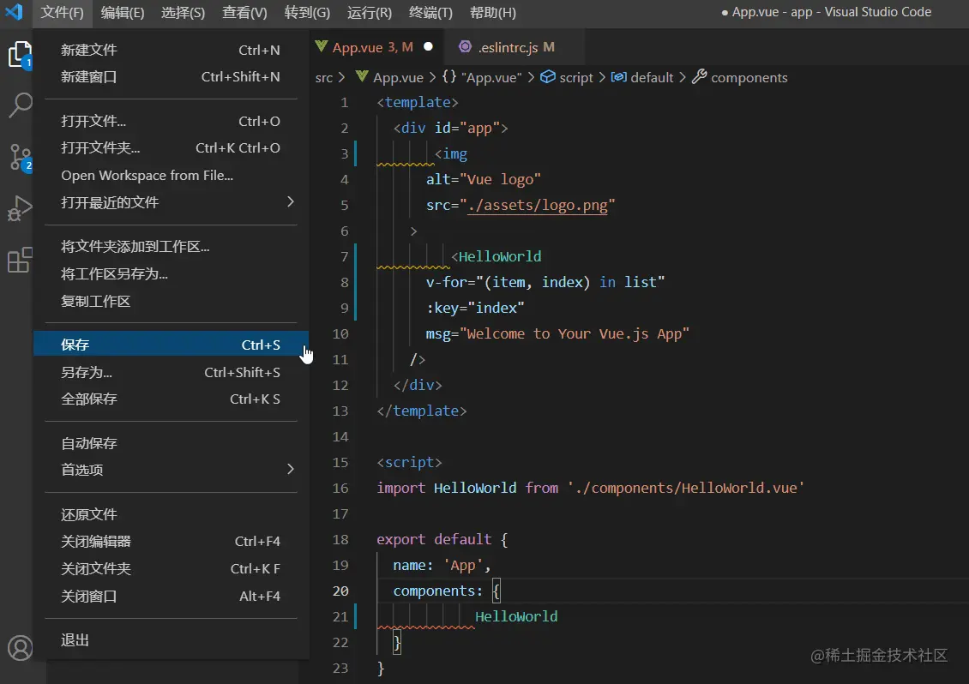The height and width of the screenshot is (684, 969).
Task: Click the VS Code logo icon
Action: coord(14,12)
